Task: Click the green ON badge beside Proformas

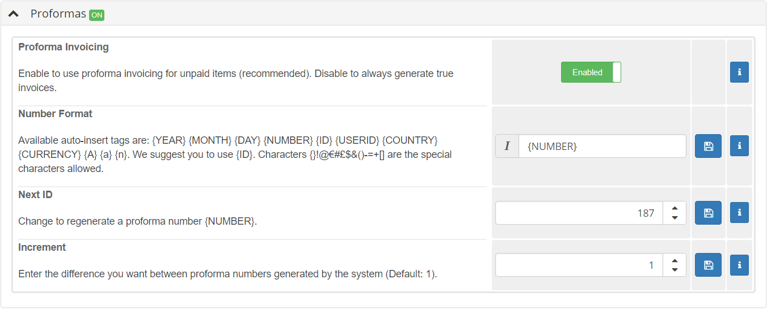Action: 96,15
